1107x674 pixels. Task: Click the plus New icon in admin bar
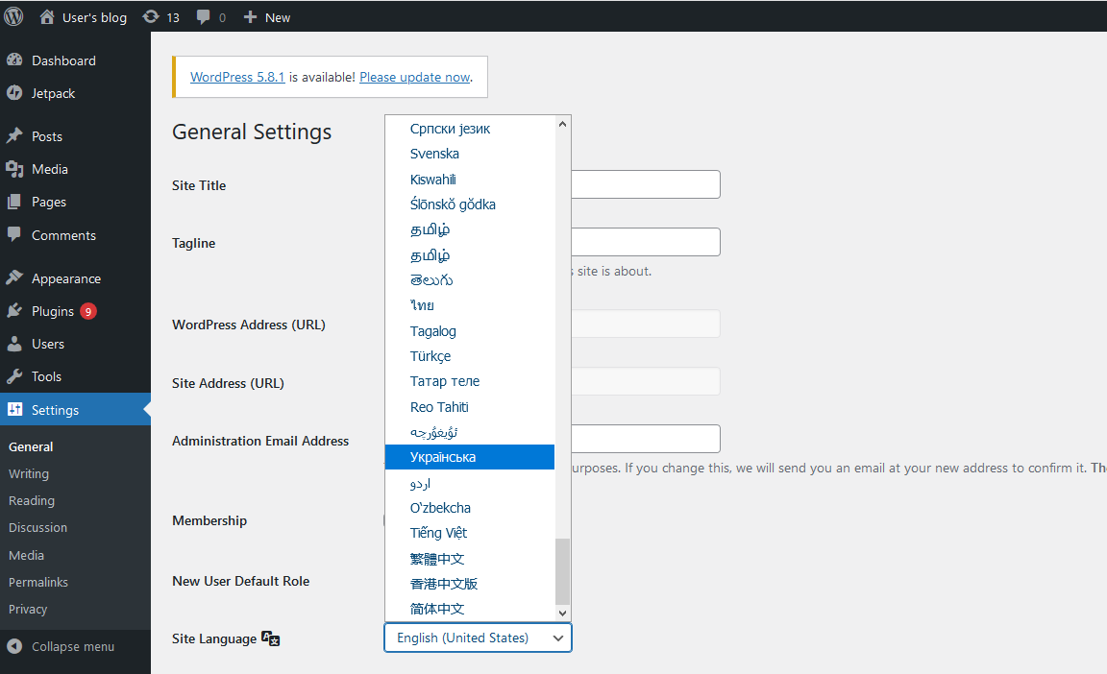[250, 17]
